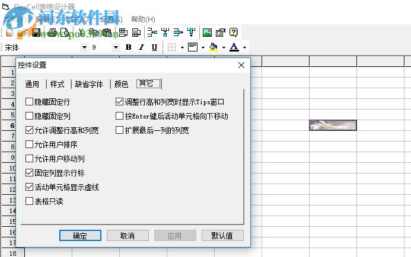411x257 pixels.
Task: Select the cell containing the embedded image
Action: pyautogui.click(x=333, y=125)
